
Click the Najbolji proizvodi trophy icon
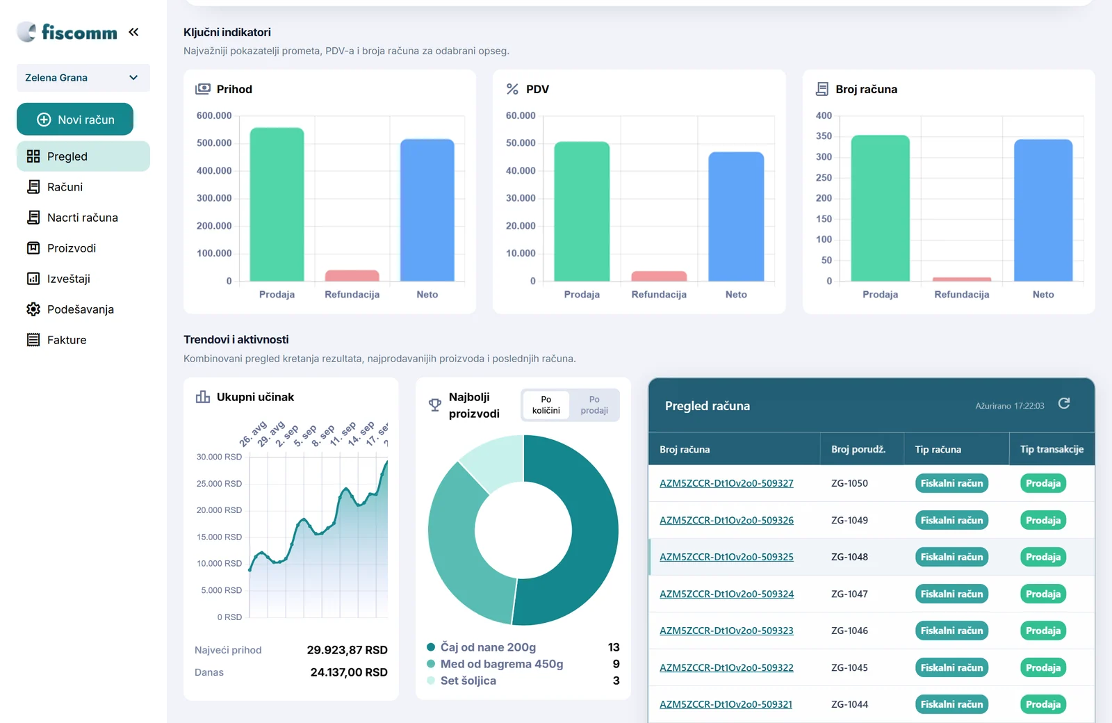435,405
